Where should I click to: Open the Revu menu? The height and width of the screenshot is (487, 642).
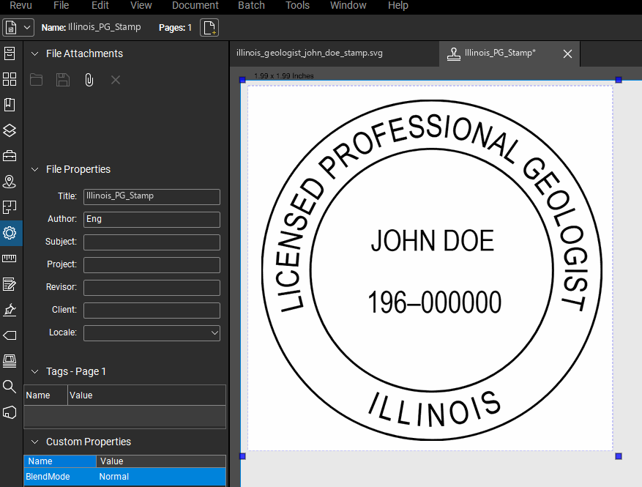click(21, 5)
